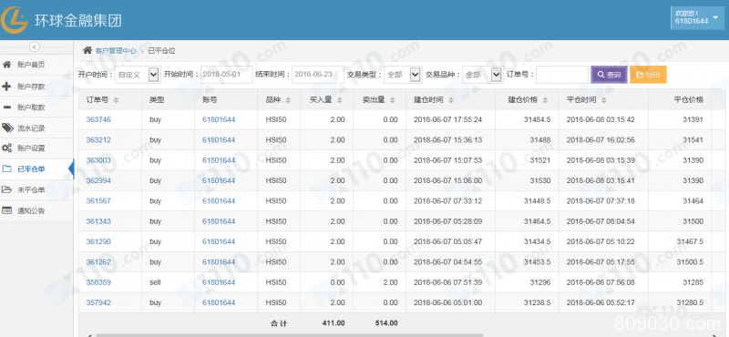Click the 类型 column header
729x337 pixels.
(x=157, y=100)
